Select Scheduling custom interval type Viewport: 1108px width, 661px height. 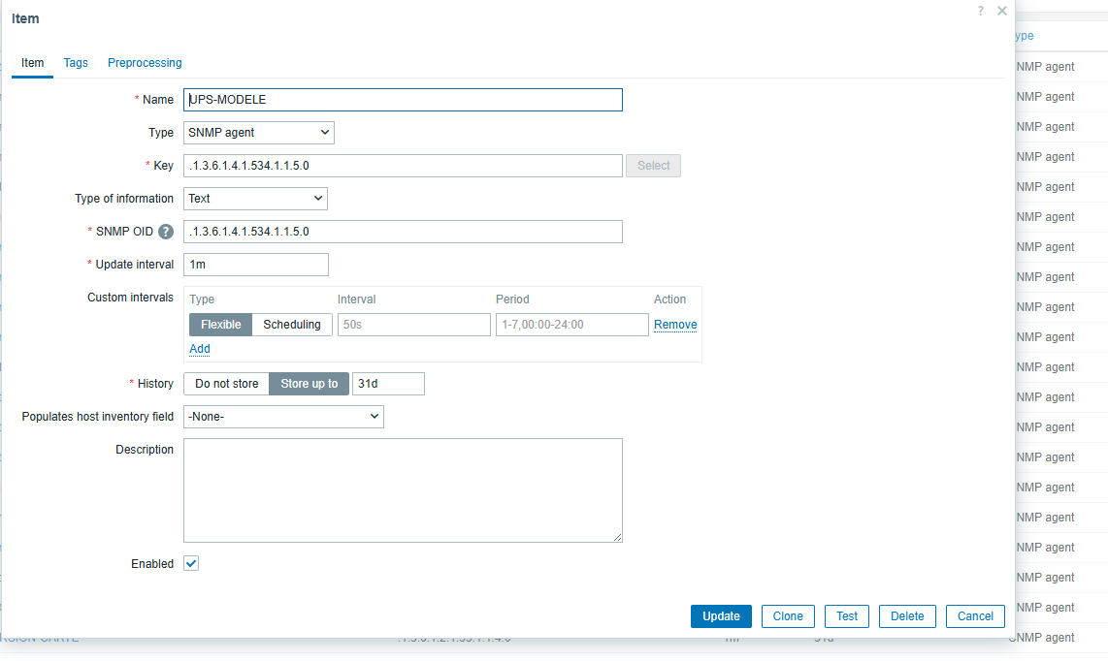click(292, 325)
